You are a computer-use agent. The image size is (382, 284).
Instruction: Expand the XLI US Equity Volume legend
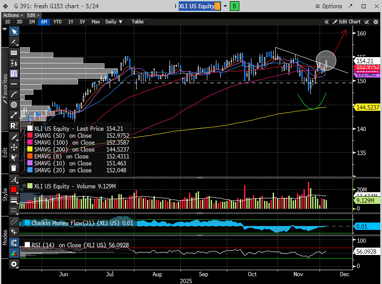[x=24, y=186]
